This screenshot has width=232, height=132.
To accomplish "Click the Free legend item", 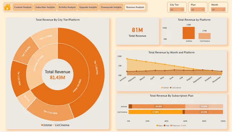I will [166, 126].
